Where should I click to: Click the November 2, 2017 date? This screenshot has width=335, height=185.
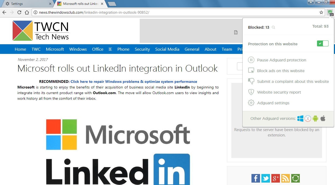point(33,60)
